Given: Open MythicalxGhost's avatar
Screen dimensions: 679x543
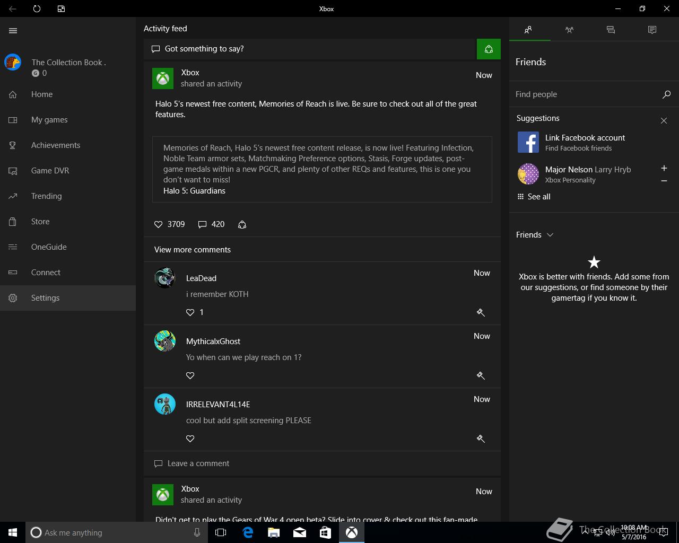Looking at the screenshot, I should (x=165, y=341).
